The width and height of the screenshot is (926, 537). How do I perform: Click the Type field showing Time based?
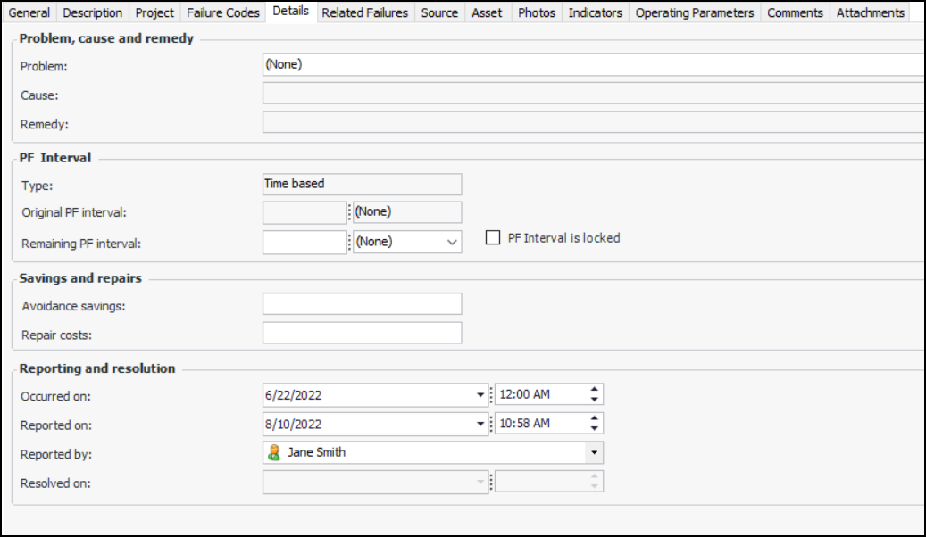point(362,184)
